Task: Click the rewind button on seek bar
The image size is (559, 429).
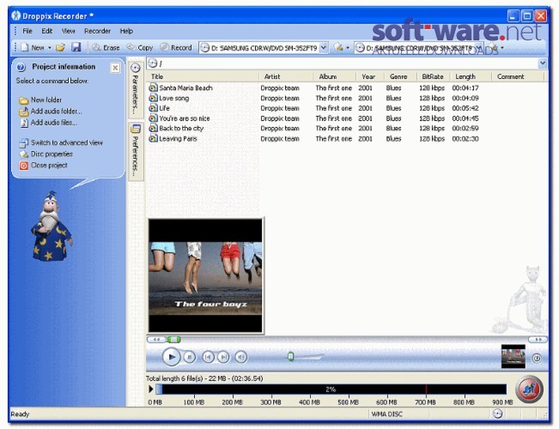Action: [x=156, y=340]
